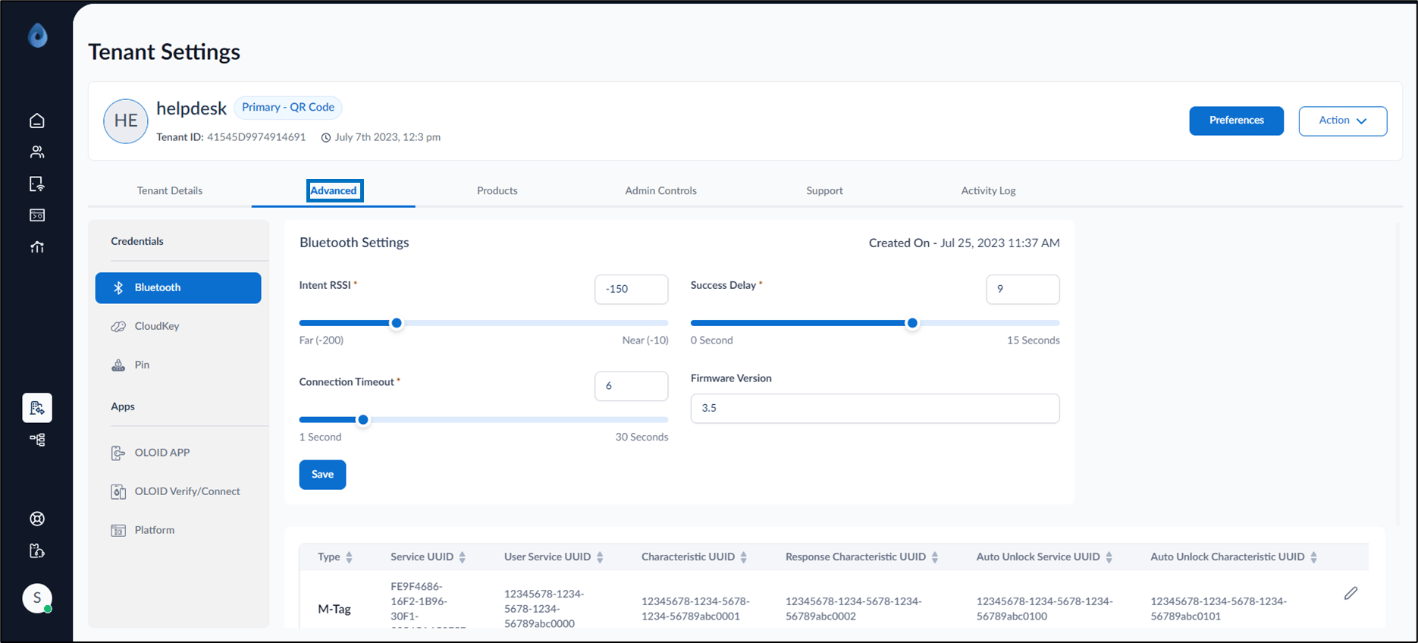Click the OLOID droplet logo

(x=37, y=35)
